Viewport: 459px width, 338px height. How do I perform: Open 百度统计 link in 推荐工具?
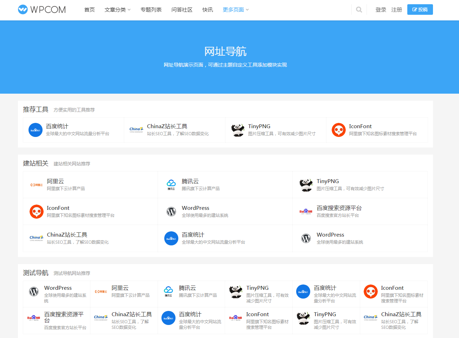57,126
